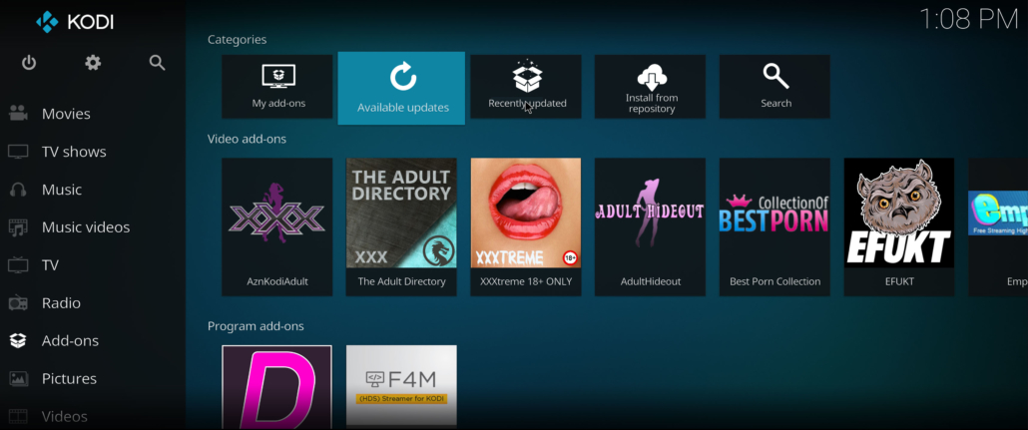The width and height of the screenshot is (1028, 430).
Task: Click the Music headphones icon
Action: tap(18, 191)
